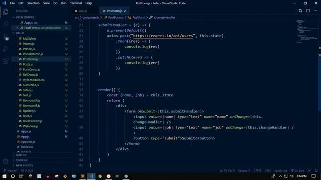Expand the Outline section
Screen dimensions: 321x180
click(41, 155)
